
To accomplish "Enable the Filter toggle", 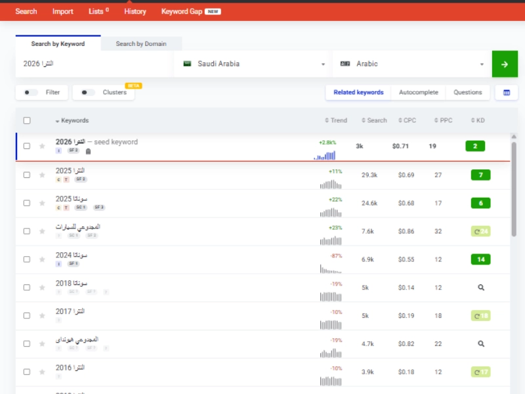I will [30, 93].
